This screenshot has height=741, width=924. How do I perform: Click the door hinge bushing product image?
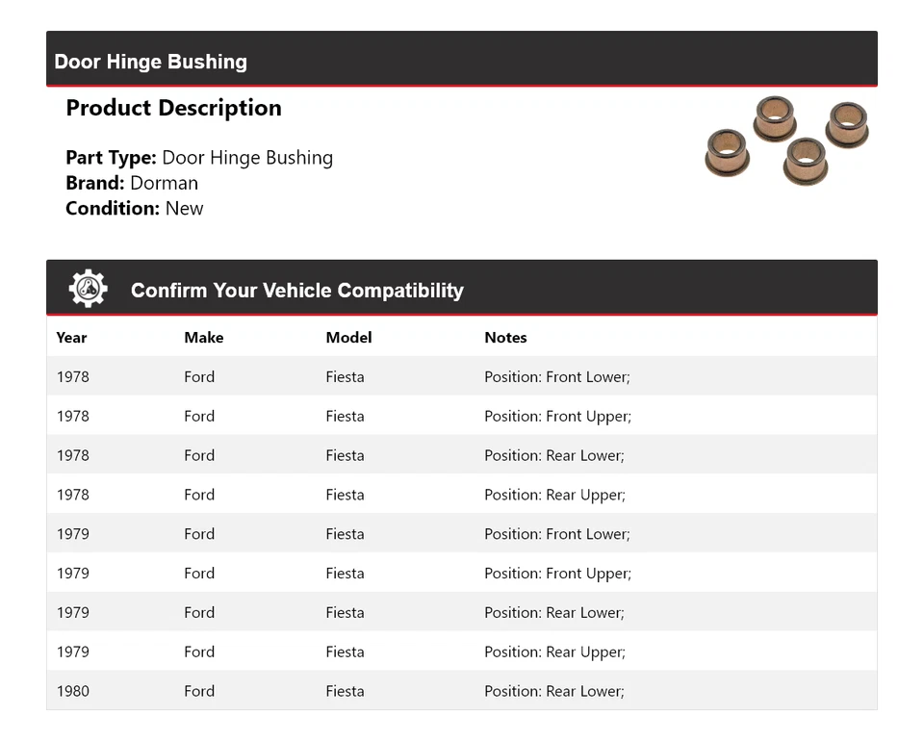[786, 141]
